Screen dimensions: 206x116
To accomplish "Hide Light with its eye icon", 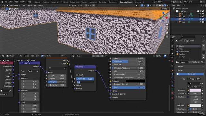I will click(201, 22).
